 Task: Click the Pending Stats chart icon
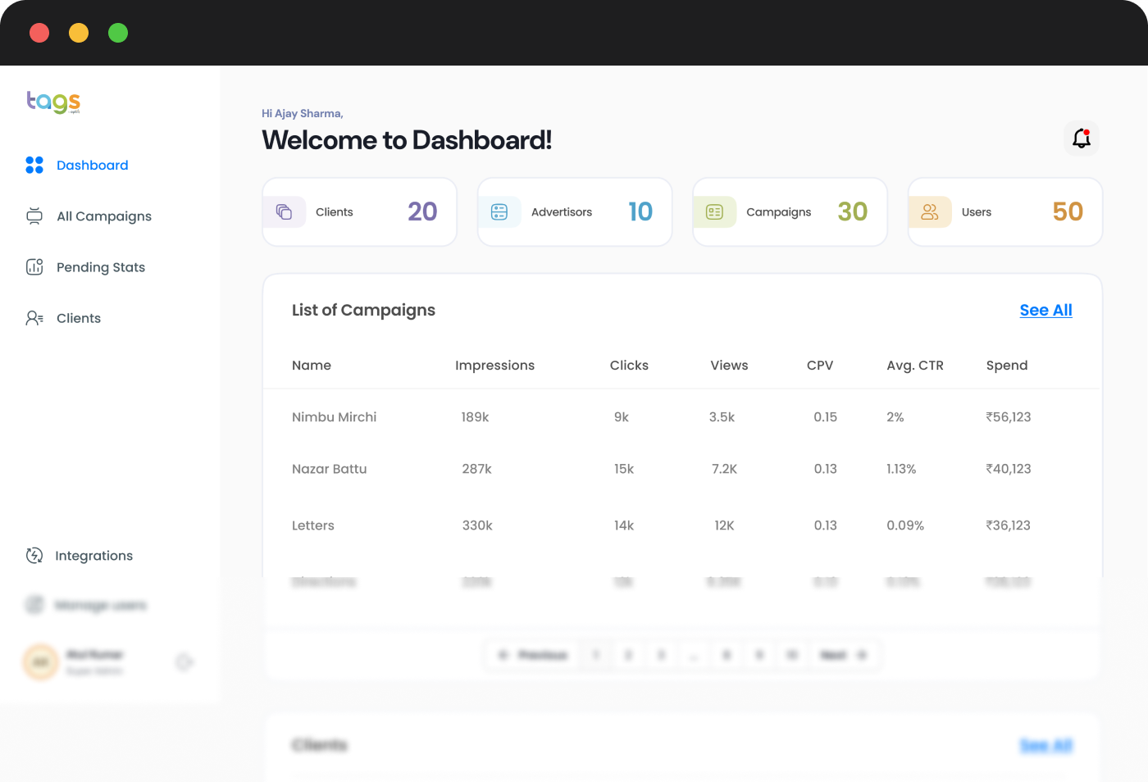[x=34, y=267]
